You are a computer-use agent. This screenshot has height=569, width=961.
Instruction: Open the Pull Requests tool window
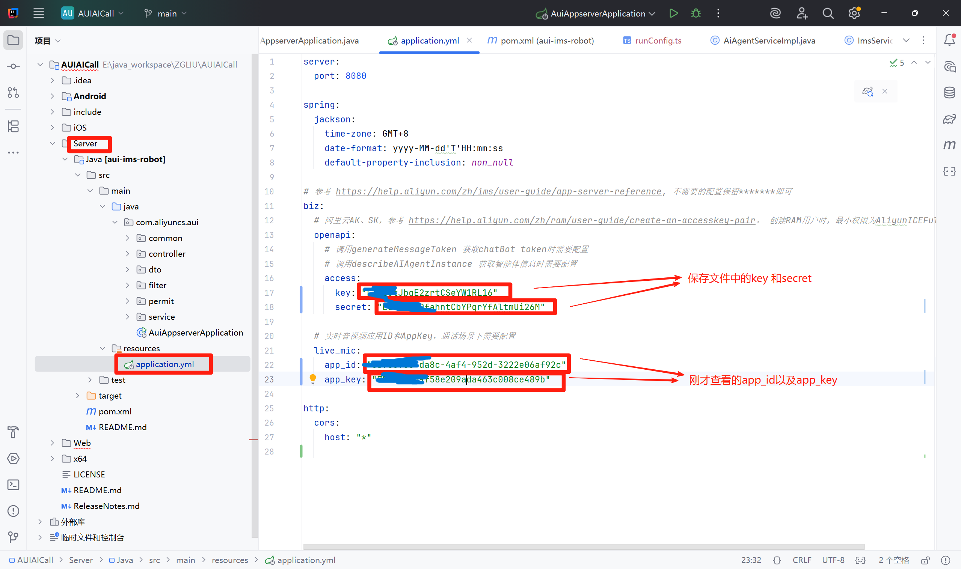(x=14, y=92)
